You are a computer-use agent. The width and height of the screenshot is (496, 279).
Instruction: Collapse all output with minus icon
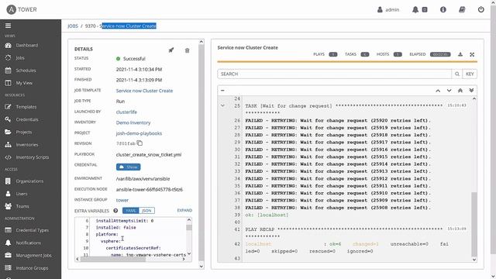point(222,91)
